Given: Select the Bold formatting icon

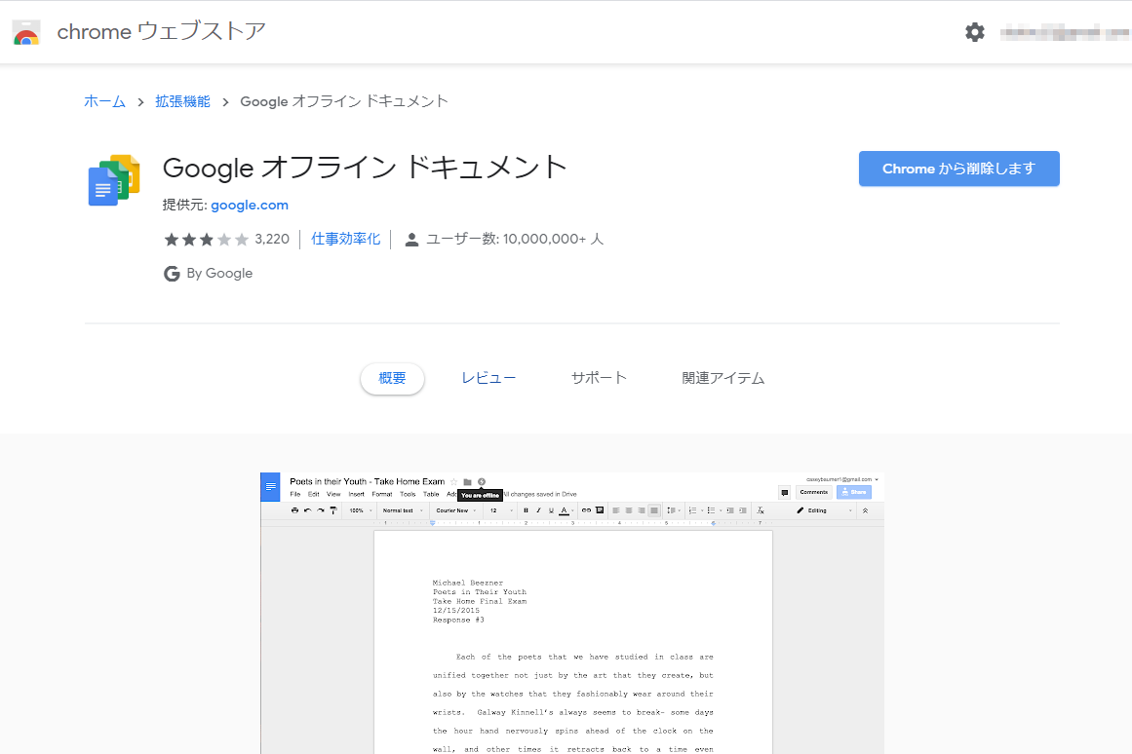Looking at the screenshot, I should click(525, 511).
